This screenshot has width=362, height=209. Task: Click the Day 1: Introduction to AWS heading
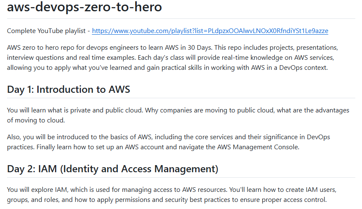pos(68,89)
